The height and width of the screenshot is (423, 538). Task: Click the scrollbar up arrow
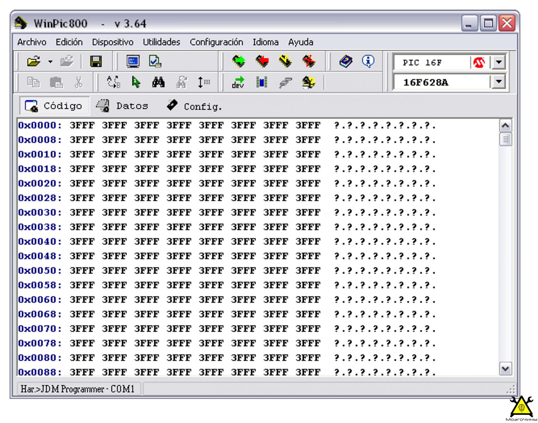tap(505, 126)
